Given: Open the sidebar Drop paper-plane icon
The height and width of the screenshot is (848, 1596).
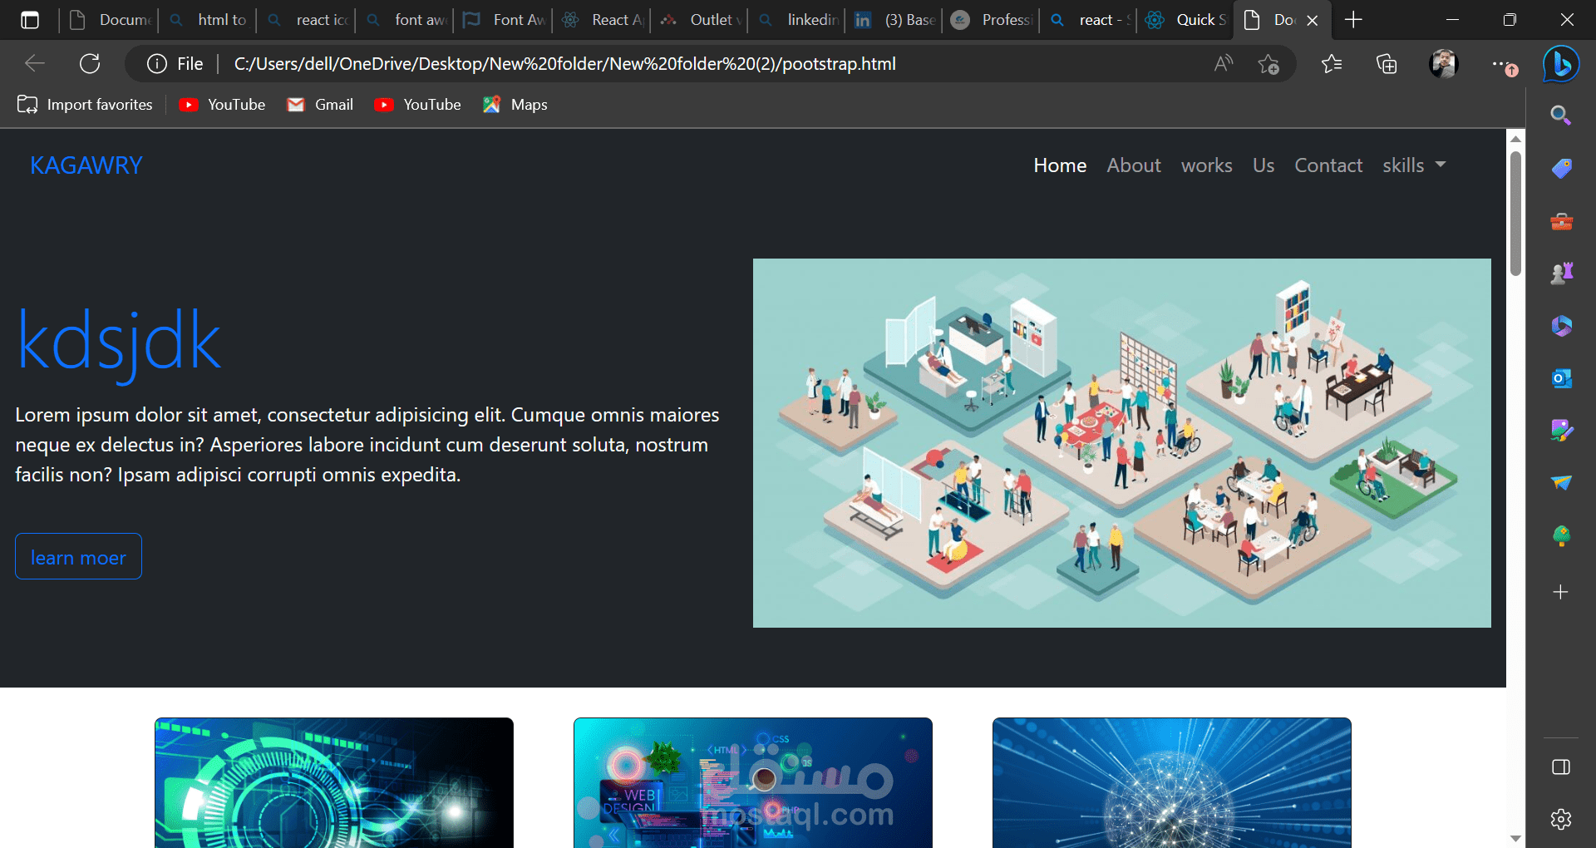Looking at the screenshot, I should tap(1561, 483).
